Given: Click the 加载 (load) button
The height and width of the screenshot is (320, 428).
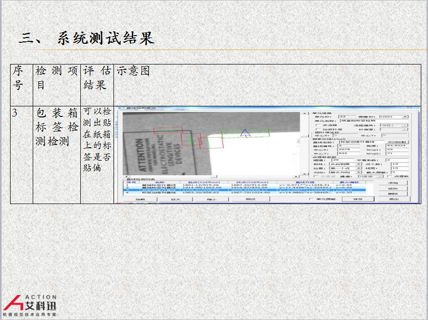Looking at the screenshot, I should (140, 199).
